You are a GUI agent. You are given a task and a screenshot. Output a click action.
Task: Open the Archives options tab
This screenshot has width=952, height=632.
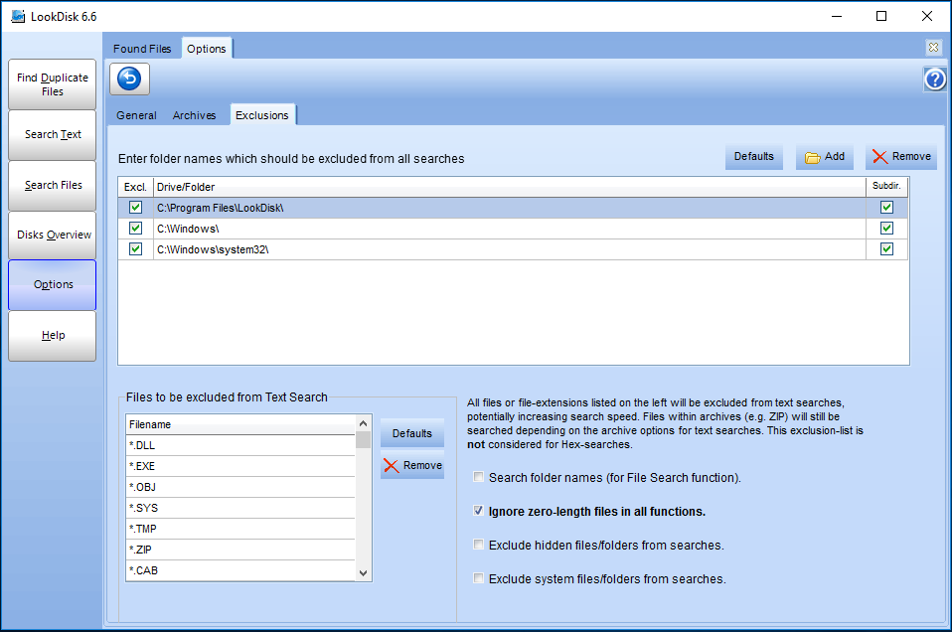click(x=195, y=115)
